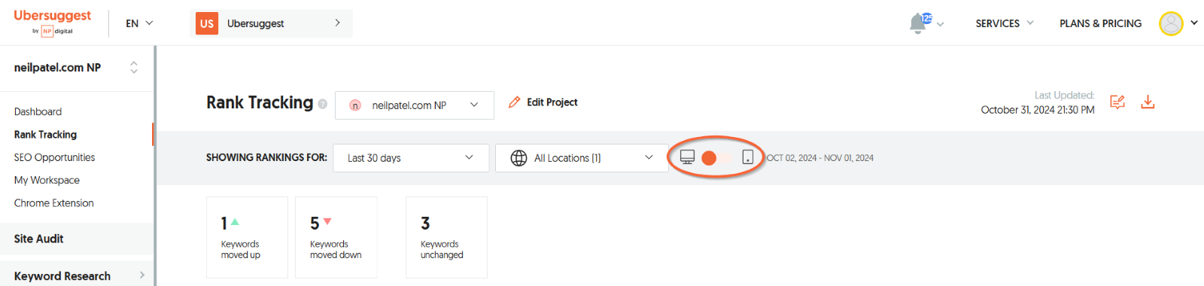This screenshot has width=1204, height=286.
Task: Click the edit note icon beside download
Action: [1117, 102]
